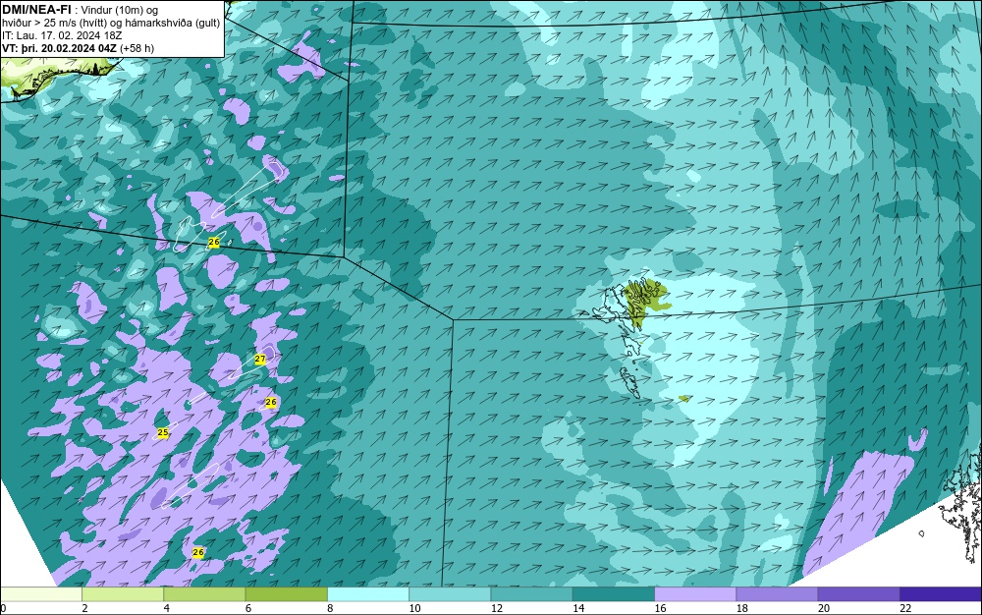Click the legend scale value 12

[497, 608]
